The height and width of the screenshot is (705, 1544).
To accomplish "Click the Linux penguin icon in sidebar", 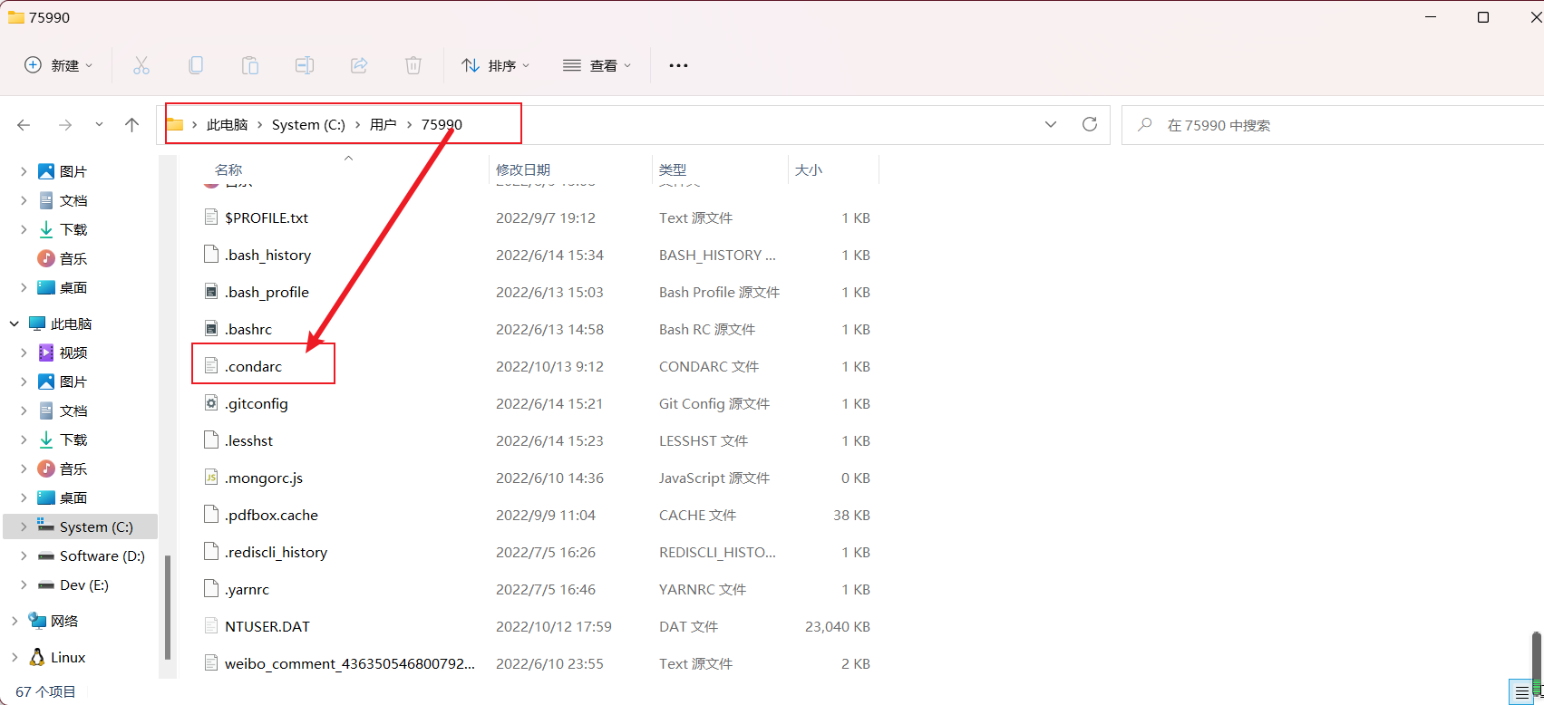I will [37, 657].
